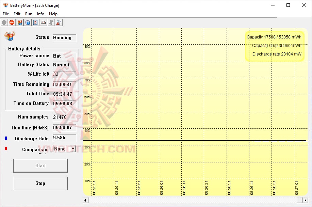Open the checklist toolbar icon
Image resolution: width=312 pixels, height=207 pixels.
click(x=35, y=22)
